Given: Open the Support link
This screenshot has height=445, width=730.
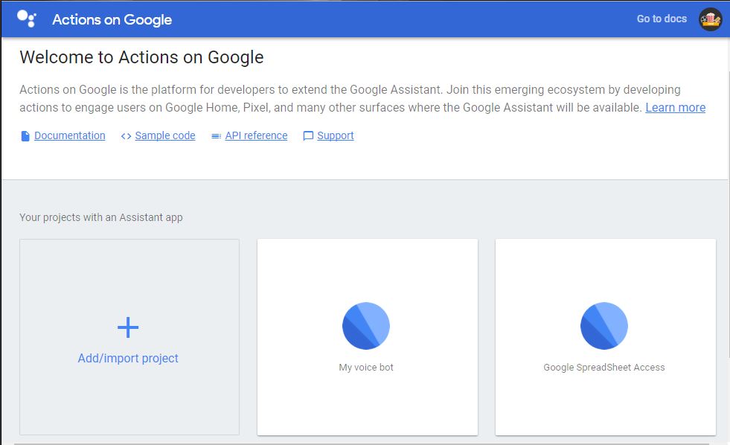Looking at the screenshot, I should click(336, 135).
